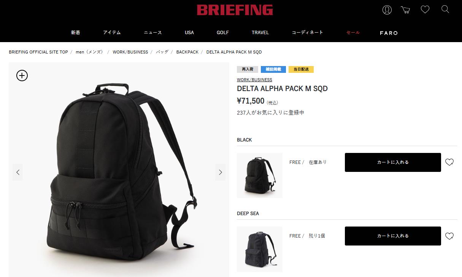Go to the BACKPACK breadcrumb link
Viewport: 462px width, 277px height.
pyautogui.click(x=187, y=52)
